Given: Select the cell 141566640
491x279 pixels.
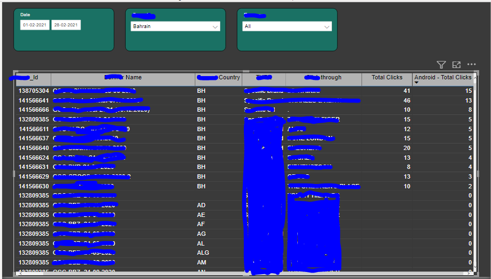Looking at the screenshot, I should [34, 148].
